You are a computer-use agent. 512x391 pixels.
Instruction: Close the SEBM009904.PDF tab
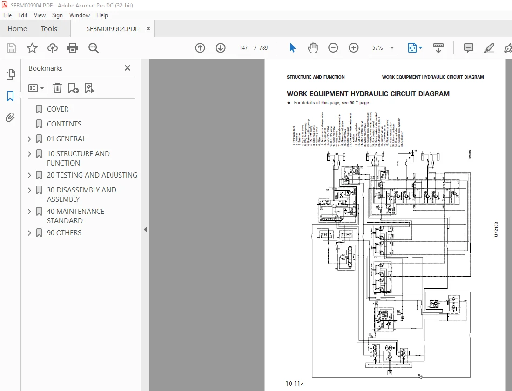(148, 29)
